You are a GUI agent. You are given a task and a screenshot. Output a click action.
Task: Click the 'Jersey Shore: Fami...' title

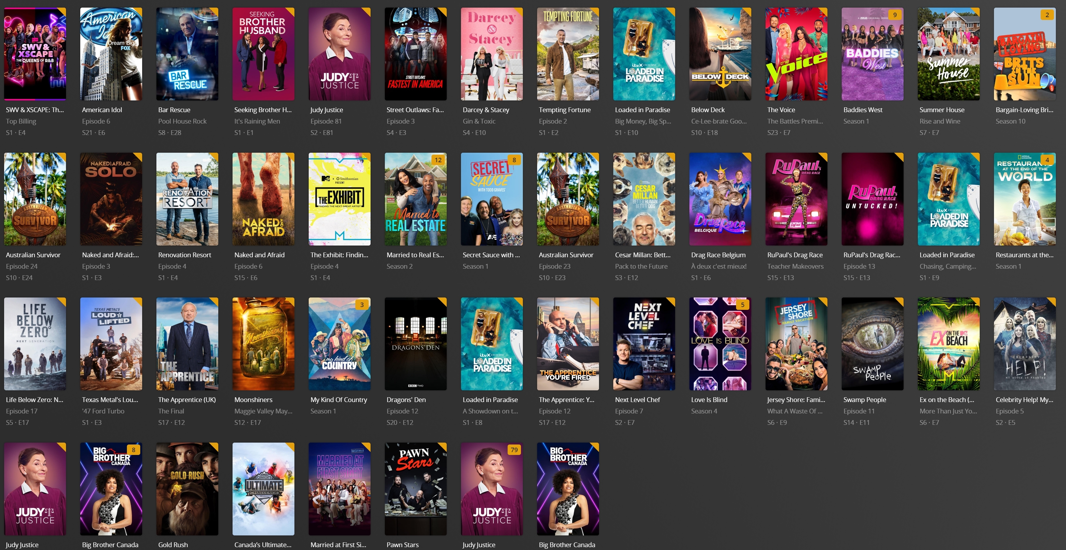click(x=796, y=400)
